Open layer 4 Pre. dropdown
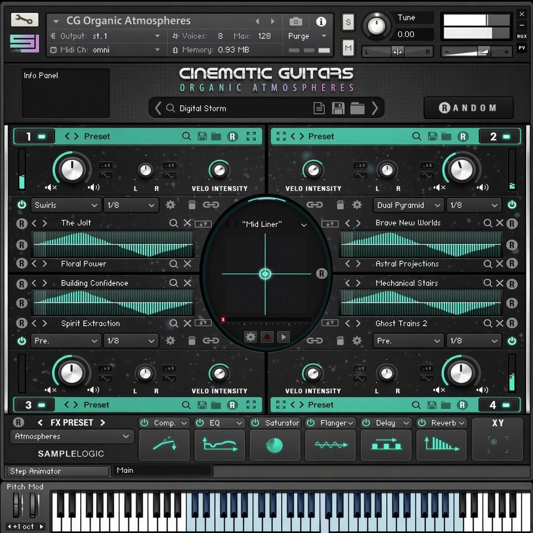 coord(408,340)
